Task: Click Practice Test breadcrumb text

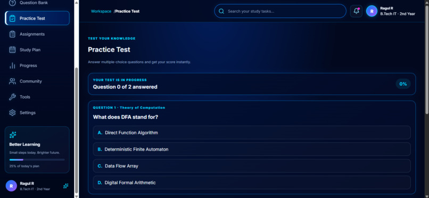Action: (x=127, y=11)
